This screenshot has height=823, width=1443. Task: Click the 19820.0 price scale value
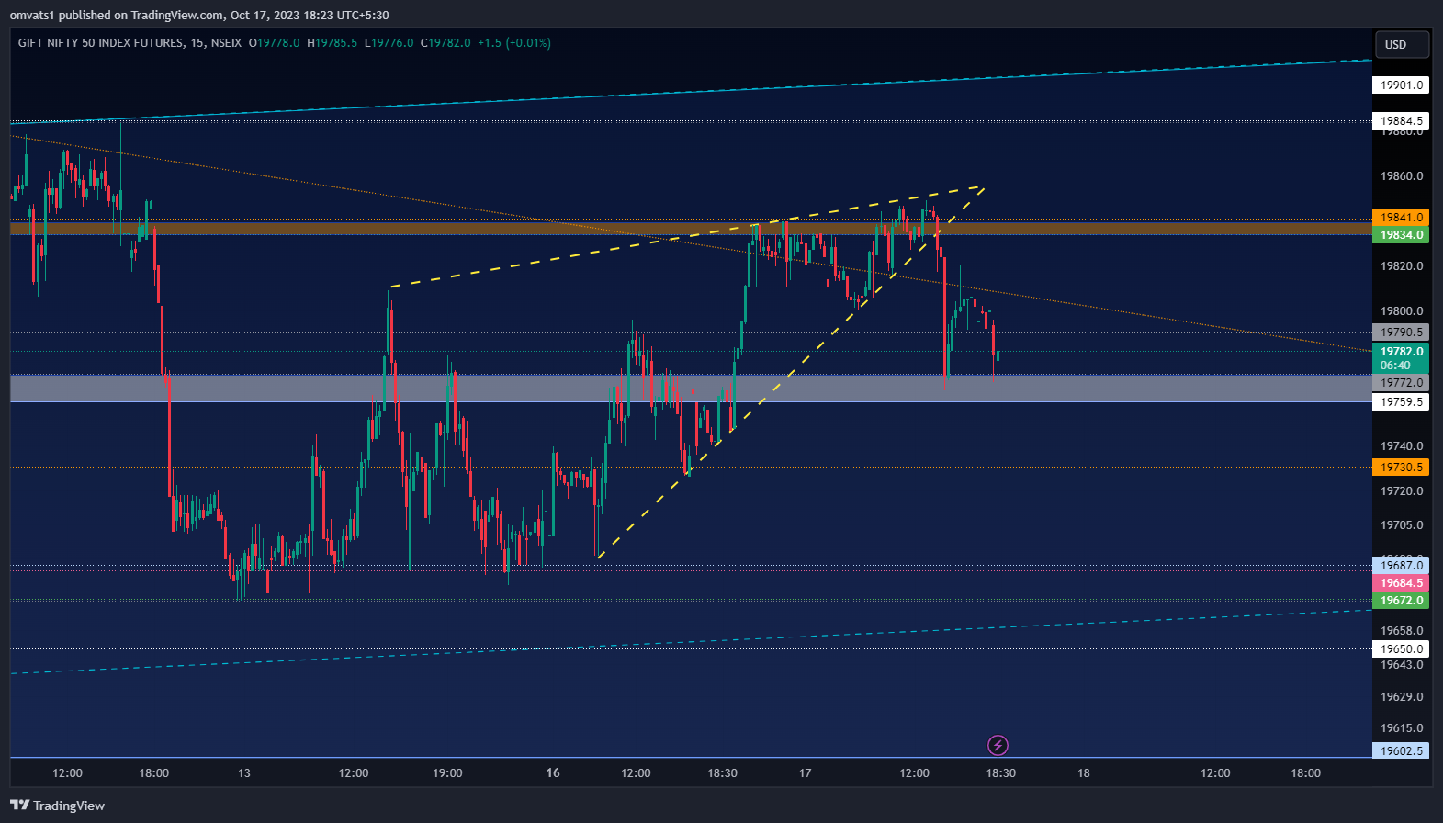[x=1402, y=266]
